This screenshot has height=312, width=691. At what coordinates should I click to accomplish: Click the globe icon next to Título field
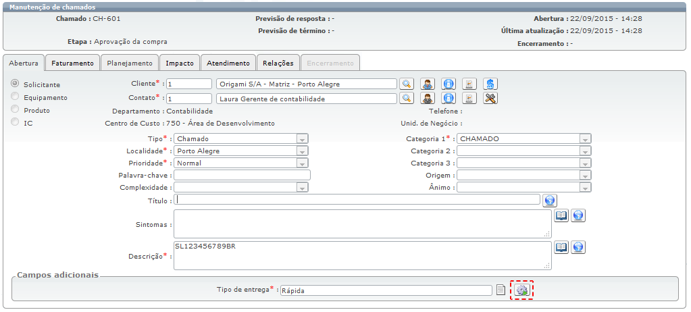click(x=550, y=200)
